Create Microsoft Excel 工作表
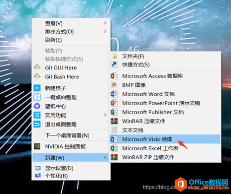Screen dimensions: 231x194 pyautogui.click(x=165, y=148)
